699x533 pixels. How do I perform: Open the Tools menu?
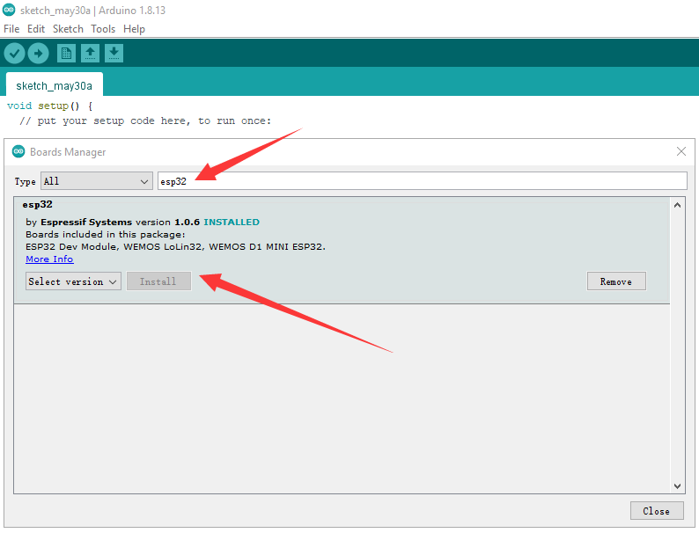click(103, 29)
